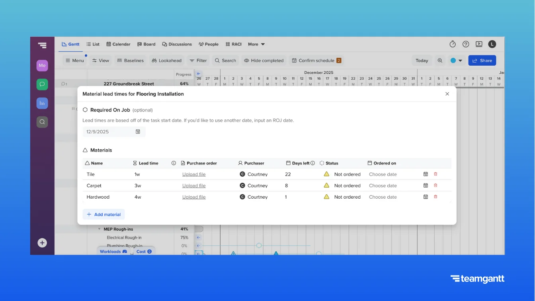Upload a purchase order file for Carpet

click(194, 186)
